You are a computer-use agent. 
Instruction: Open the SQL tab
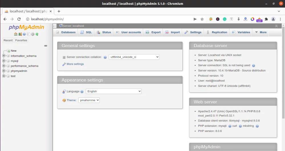tap(86, 32)
